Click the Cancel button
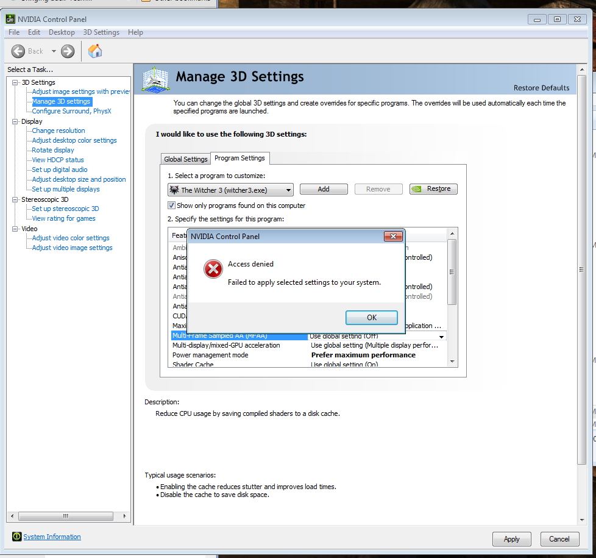This screenshot has width=596, height=558. pos(559,539)
